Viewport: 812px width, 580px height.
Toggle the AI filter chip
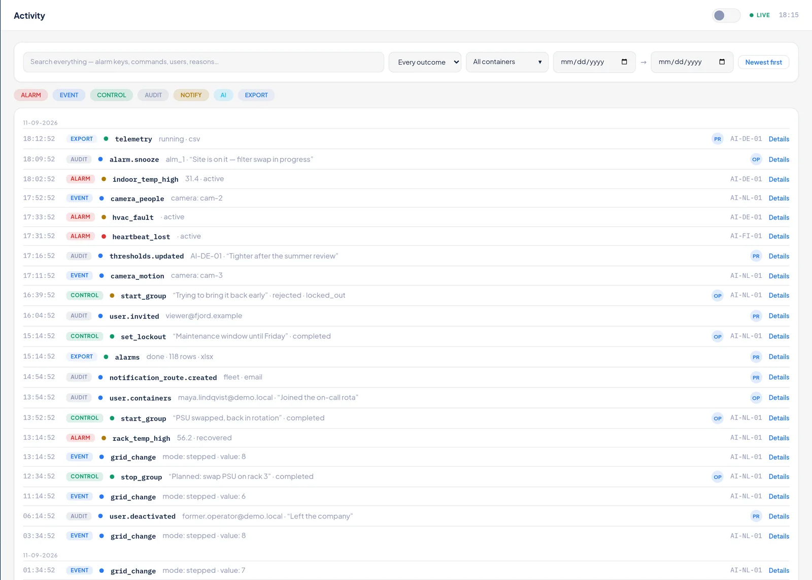223,95
